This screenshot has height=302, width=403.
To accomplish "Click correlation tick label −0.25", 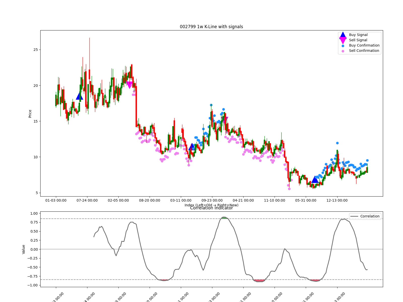I will point(33,258).
